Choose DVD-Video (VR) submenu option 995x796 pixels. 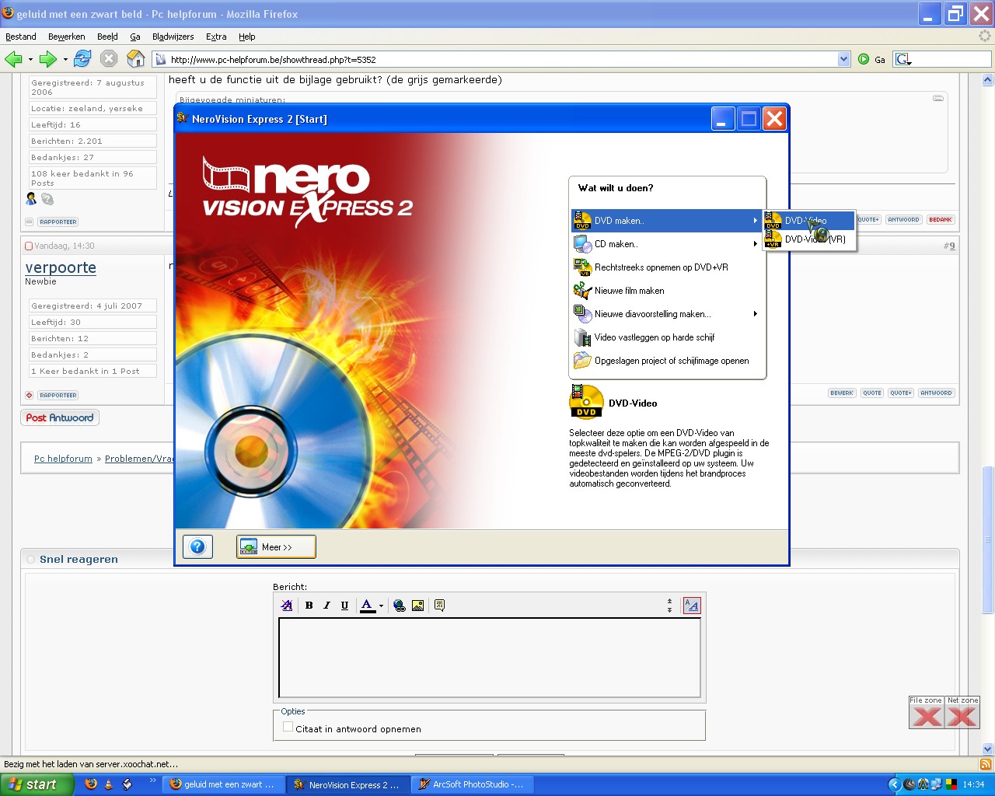(809, 239)
